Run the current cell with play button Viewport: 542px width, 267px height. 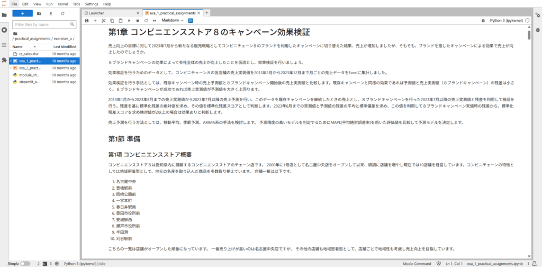[x=128, y=21]
